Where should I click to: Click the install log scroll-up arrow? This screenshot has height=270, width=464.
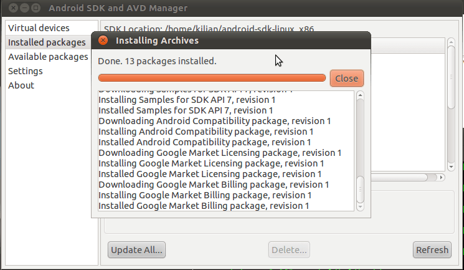[x=360, y=95]
